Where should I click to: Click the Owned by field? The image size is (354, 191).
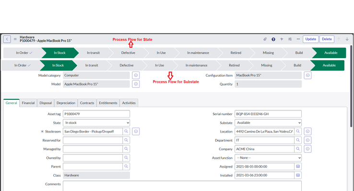[93, 157]
